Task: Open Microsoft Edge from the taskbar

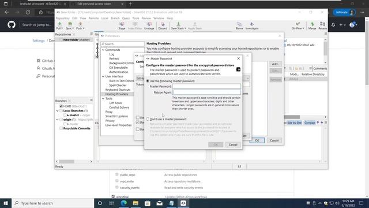Action: [x=124, y=203]
